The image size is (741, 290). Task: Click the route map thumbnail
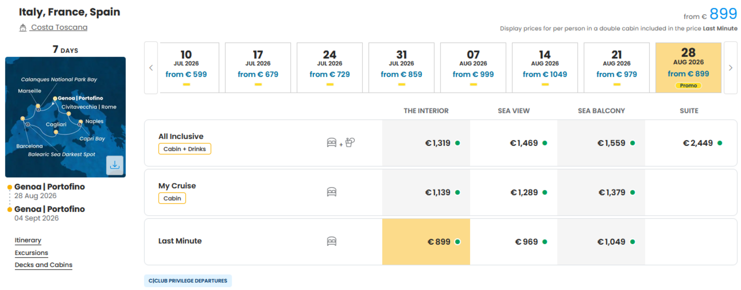[x=65, y=117]
